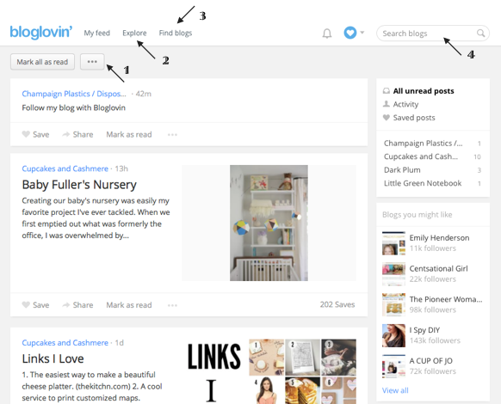The image size is (501, 404).
Task: Open the notifications bell icon
Action: pos(327,34)
